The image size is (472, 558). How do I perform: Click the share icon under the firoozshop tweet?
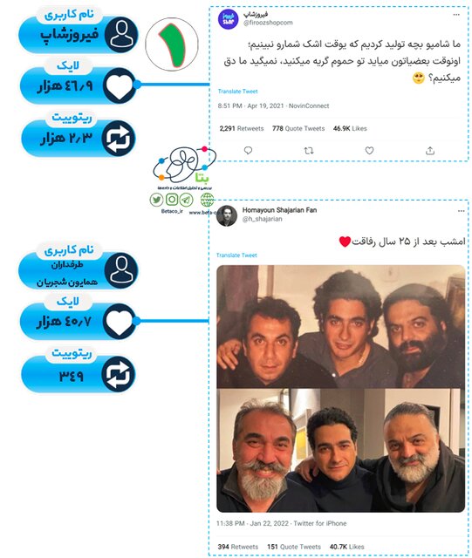click(430, 151)
